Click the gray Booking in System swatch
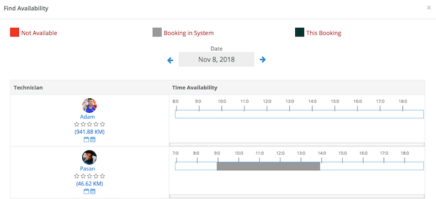This screenshot has width=436, height=199. point(157,32)
